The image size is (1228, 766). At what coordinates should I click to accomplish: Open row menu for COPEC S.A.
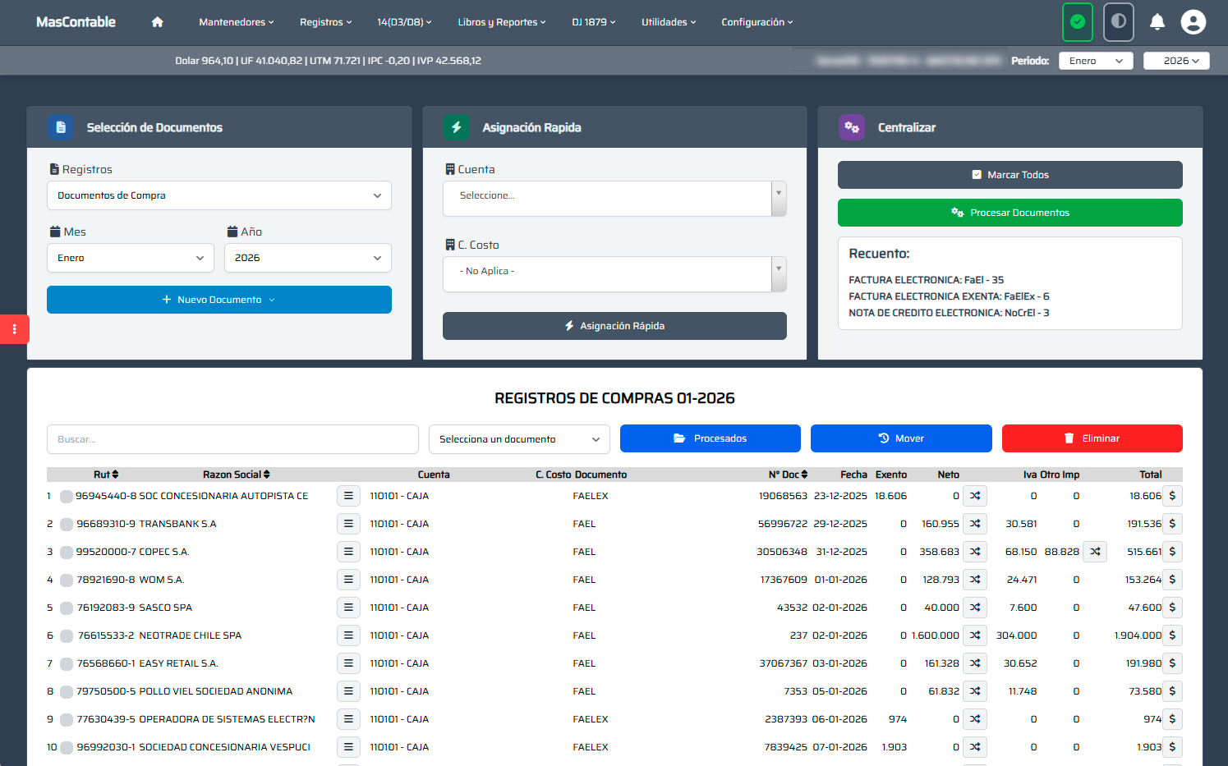tap(348, 552)
